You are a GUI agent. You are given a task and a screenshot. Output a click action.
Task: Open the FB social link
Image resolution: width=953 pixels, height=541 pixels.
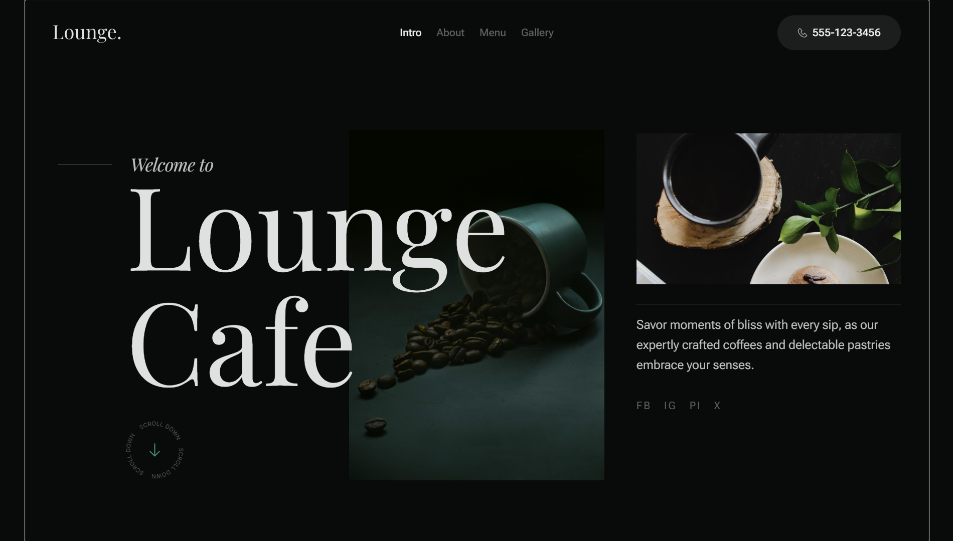(x=643, y=406)
